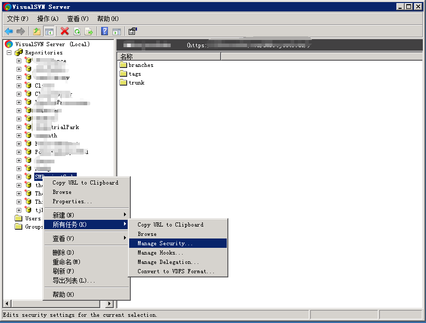Click the trunk folder icon
Image resolution: width=426 pixels, height=323 pixels.
(123, 82)
